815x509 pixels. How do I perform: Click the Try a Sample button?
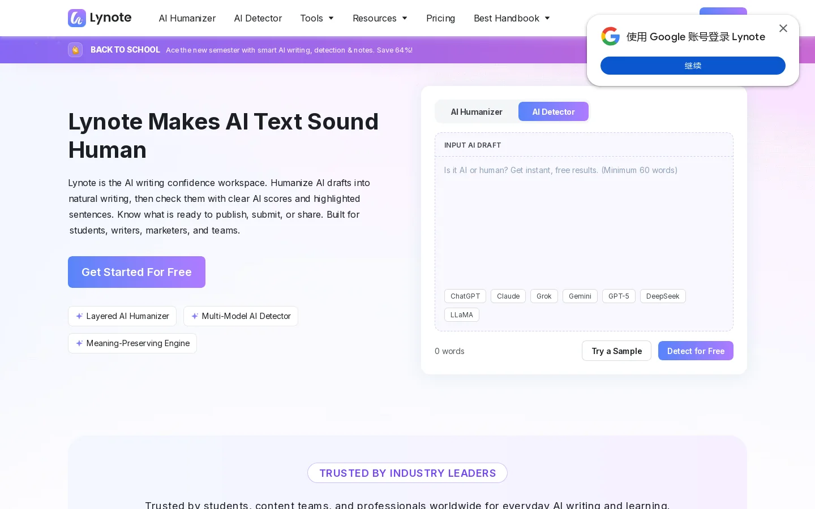click(x=616, y=351)
